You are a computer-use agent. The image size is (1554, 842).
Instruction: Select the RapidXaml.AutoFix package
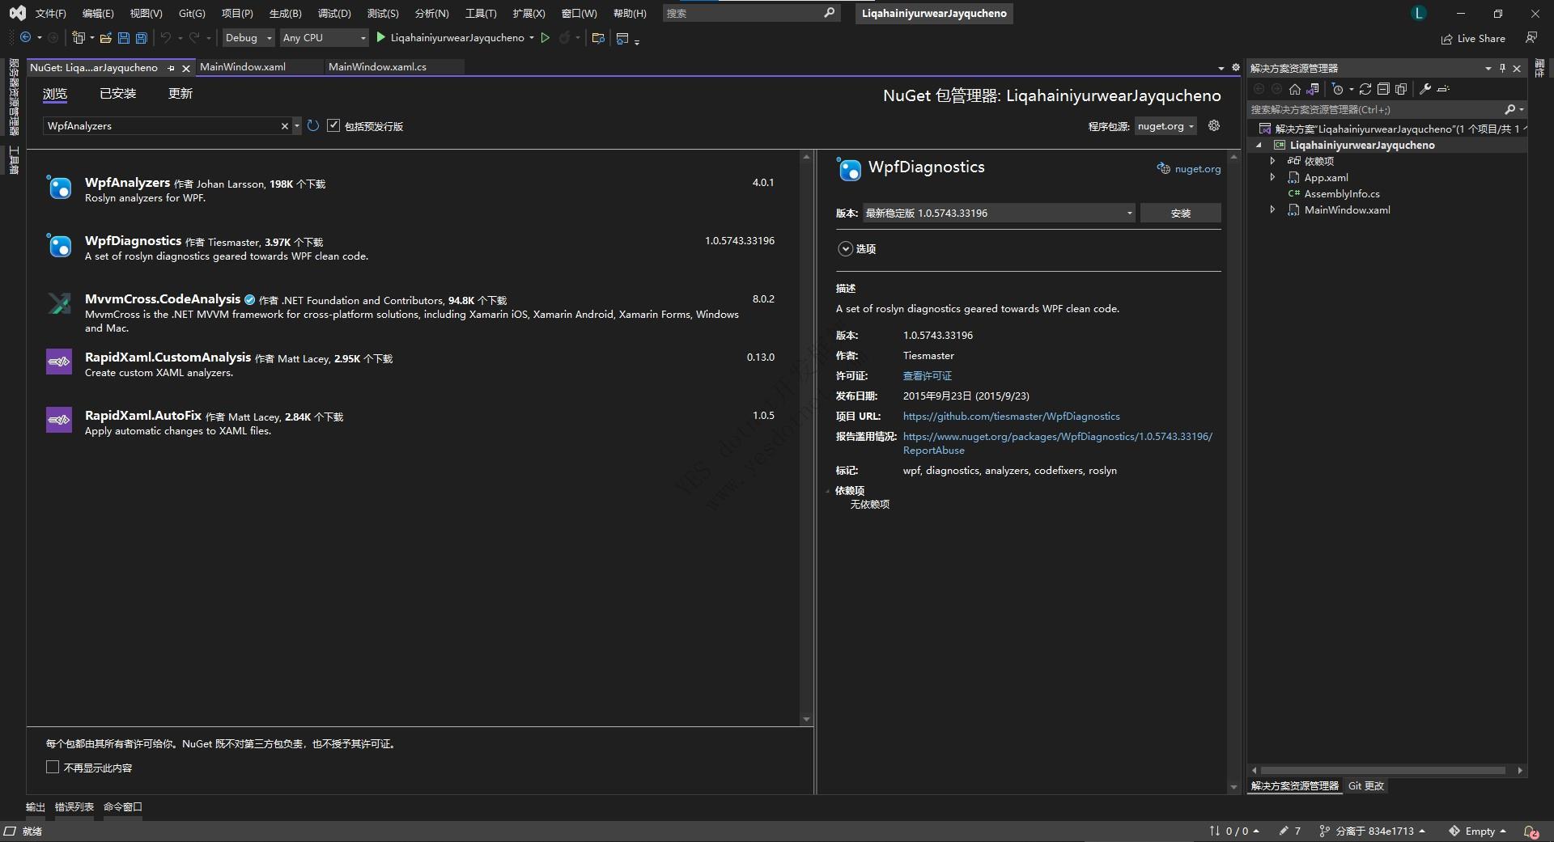pyautogui.click(x=413, y=422)
